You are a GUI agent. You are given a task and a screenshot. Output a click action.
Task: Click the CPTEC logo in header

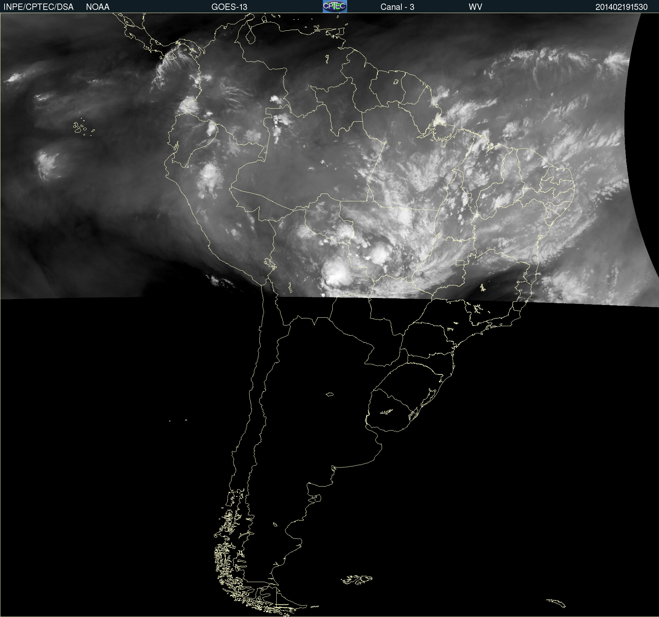[335, 6]
